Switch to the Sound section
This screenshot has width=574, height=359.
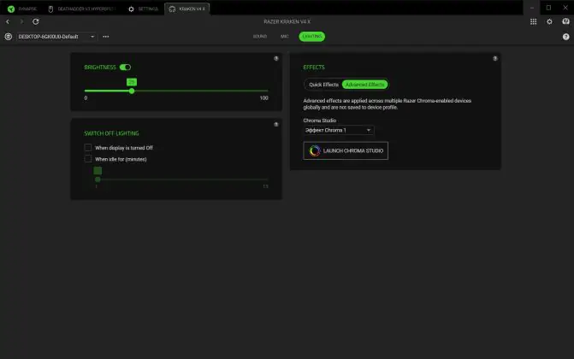[260, 37]
